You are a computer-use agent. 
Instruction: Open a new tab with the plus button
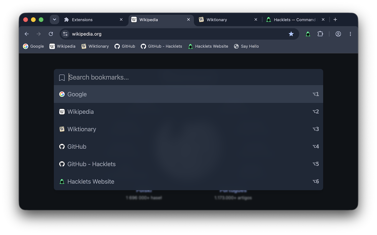click(335, 20)
